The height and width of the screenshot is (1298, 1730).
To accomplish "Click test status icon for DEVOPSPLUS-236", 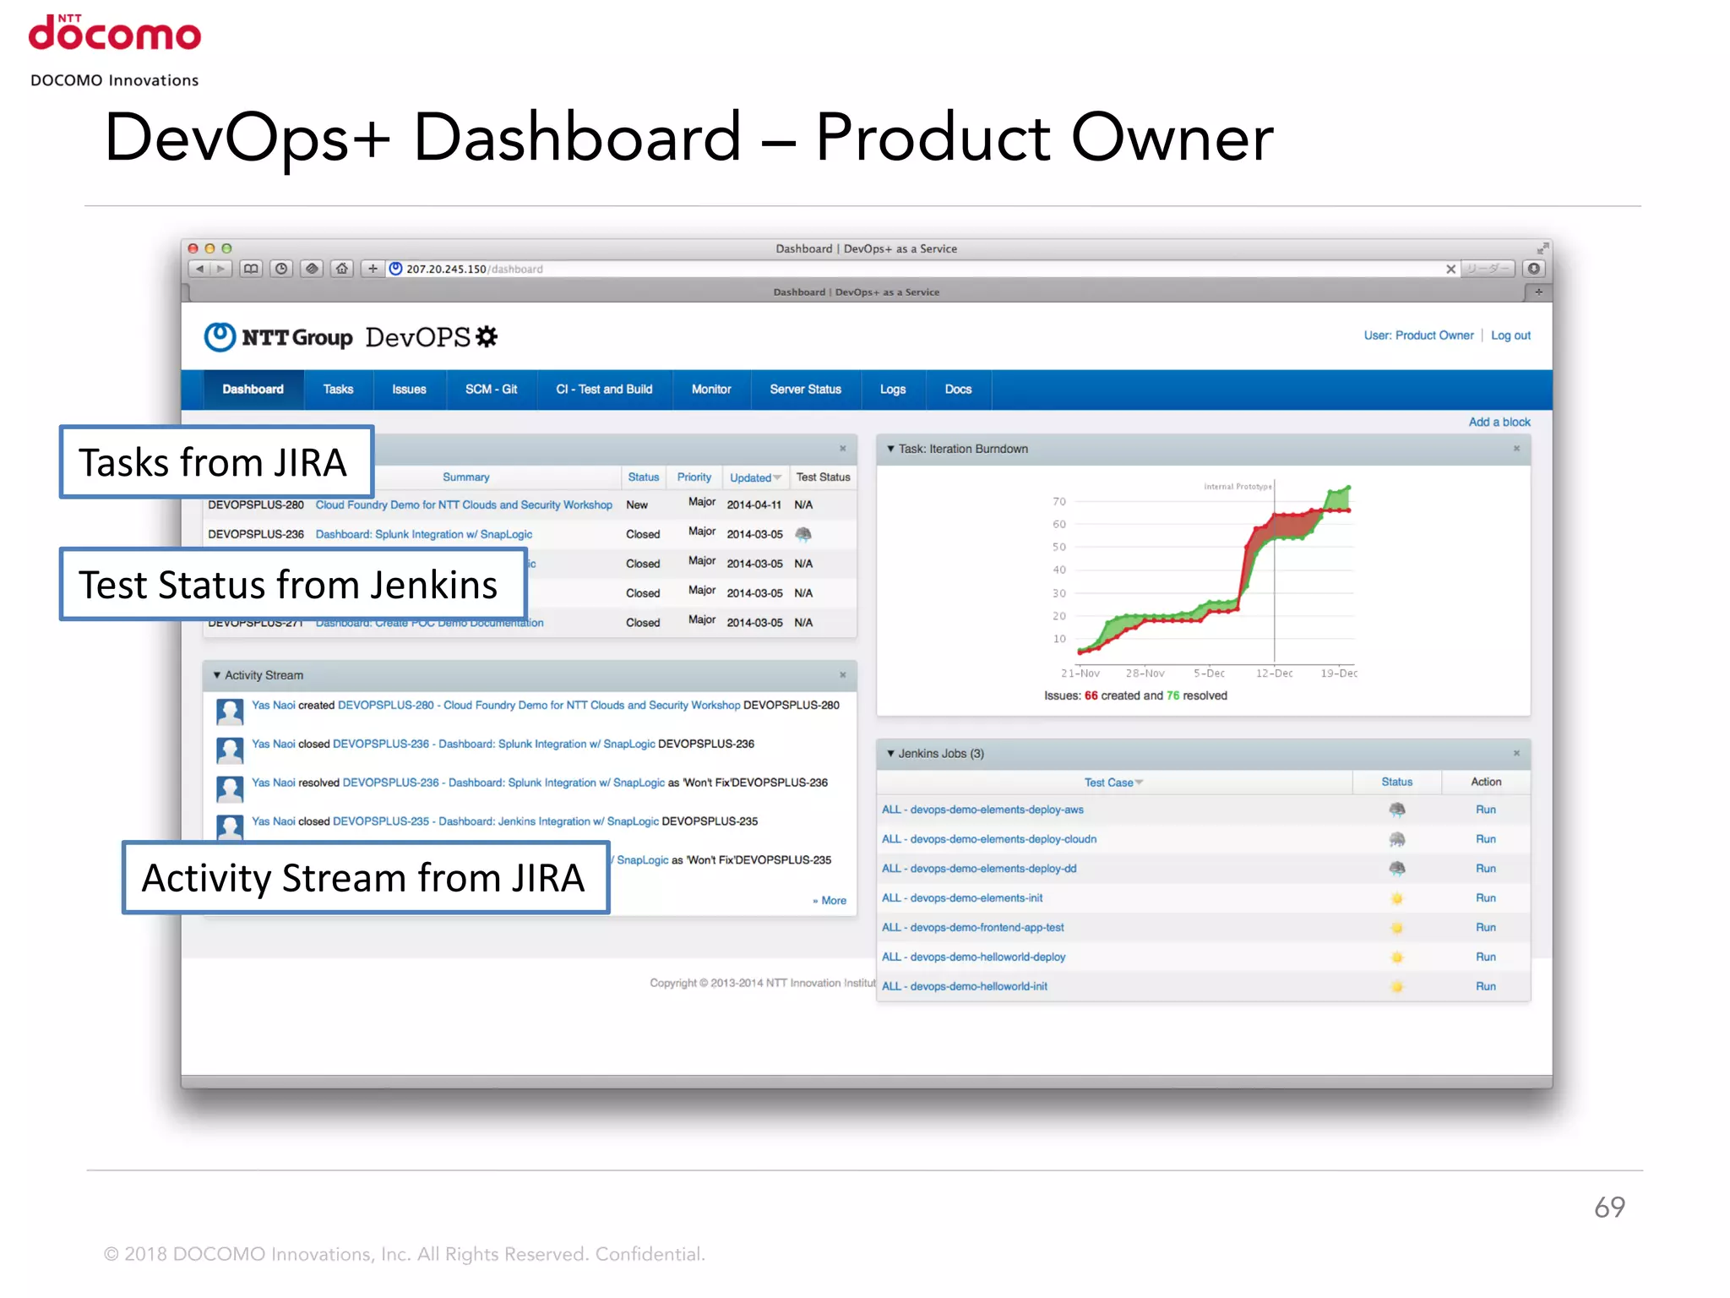I will pyautogui.click(x=803, y=534).
